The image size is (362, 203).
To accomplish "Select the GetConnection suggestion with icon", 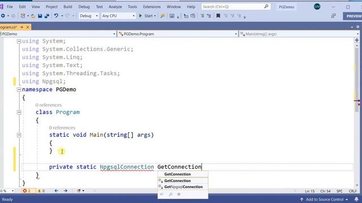I will pos(183,180).
